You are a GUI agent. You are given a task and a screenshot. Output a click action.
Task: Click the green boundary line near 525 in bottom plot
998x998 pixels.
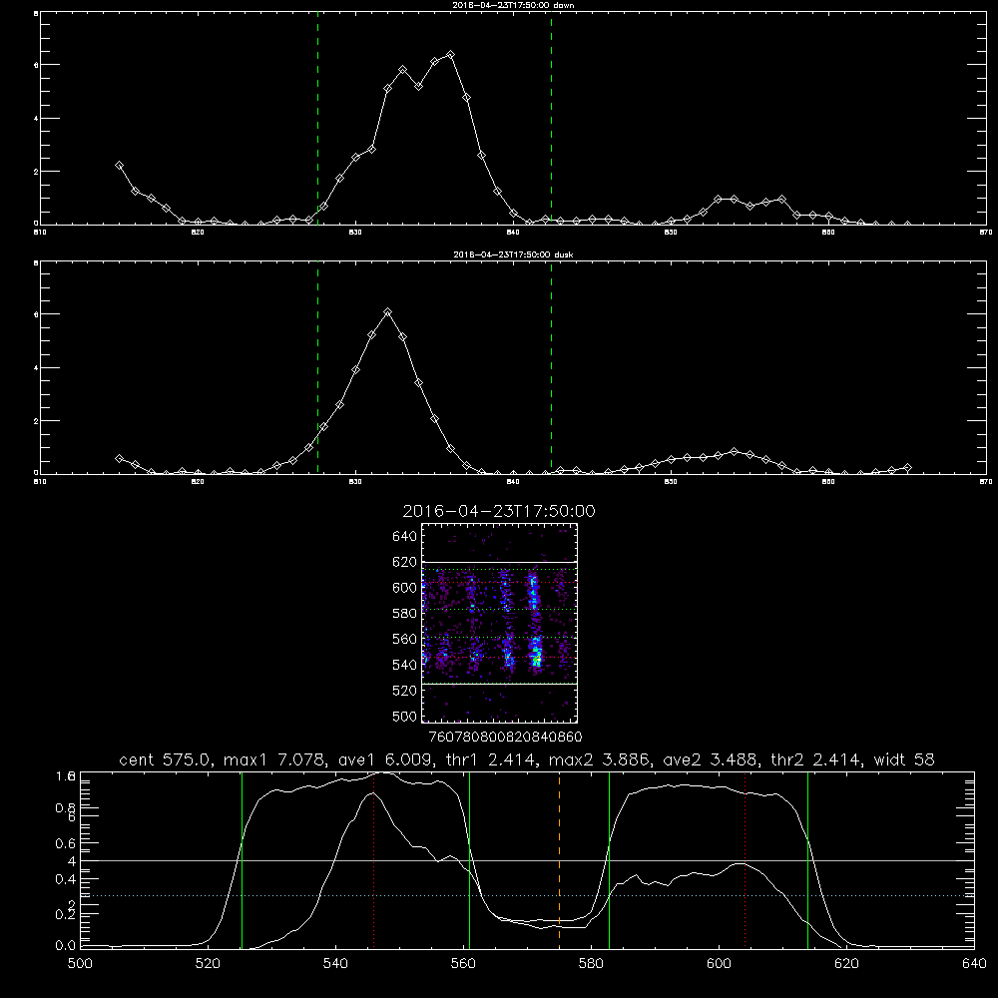242,859
